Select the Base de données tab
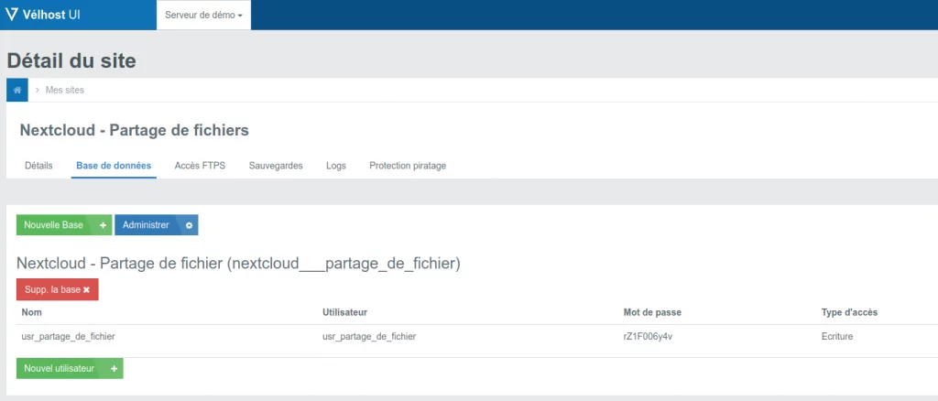Screen dimensions: 938x401 pyautogui.click(x=114, y=166)
